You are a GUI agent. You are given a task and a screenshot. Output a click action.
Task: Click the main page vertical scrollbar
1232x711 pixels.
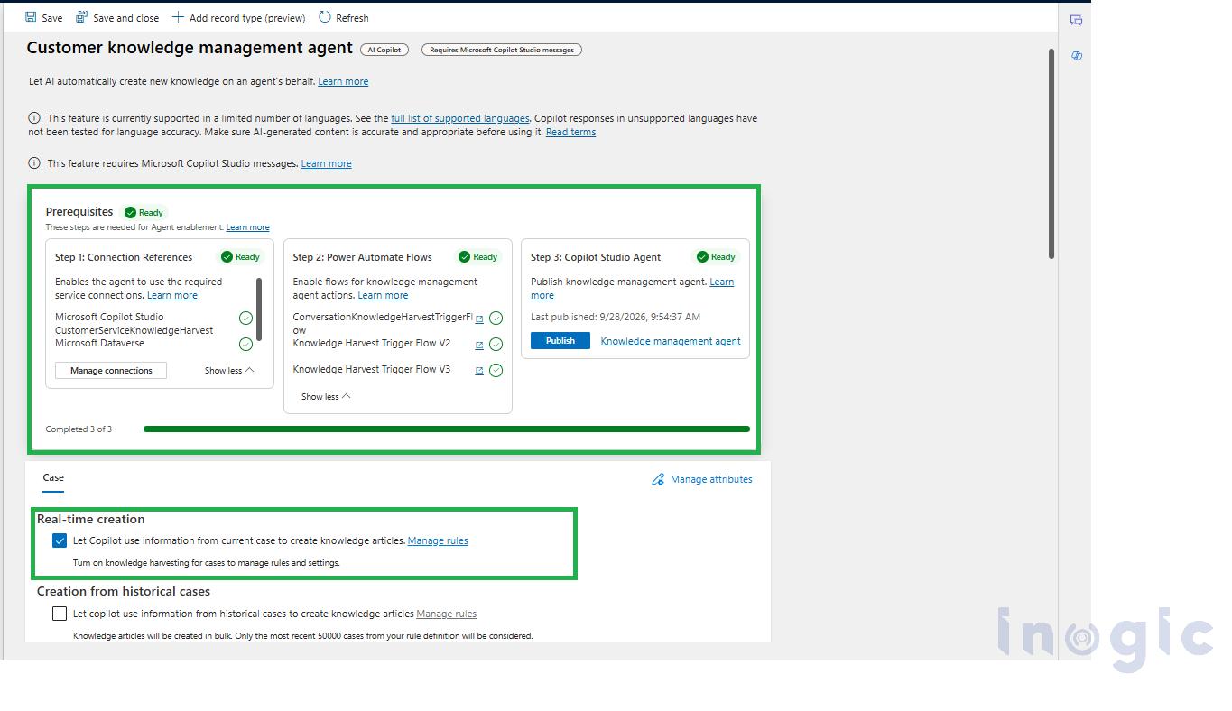tap(1051, 153)
